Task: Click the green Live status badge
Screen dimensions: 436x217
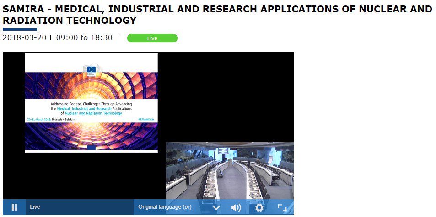Action: click(x=152, y=38)
